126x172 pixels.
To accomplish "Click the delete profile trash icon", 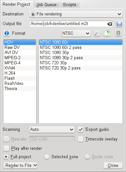I will tap(118, 33).
